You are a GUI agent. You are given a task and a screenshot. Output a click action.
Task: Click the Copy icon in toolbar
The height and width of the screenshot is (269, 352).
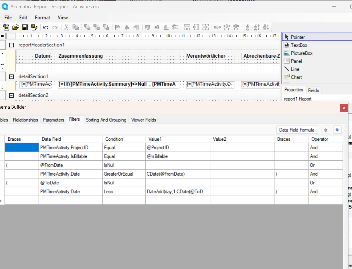click(76, 27)
